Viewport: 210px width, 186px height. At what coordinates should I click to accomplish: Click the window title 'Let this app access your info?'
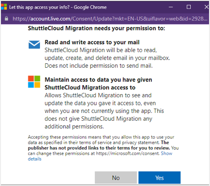[39, 7]
